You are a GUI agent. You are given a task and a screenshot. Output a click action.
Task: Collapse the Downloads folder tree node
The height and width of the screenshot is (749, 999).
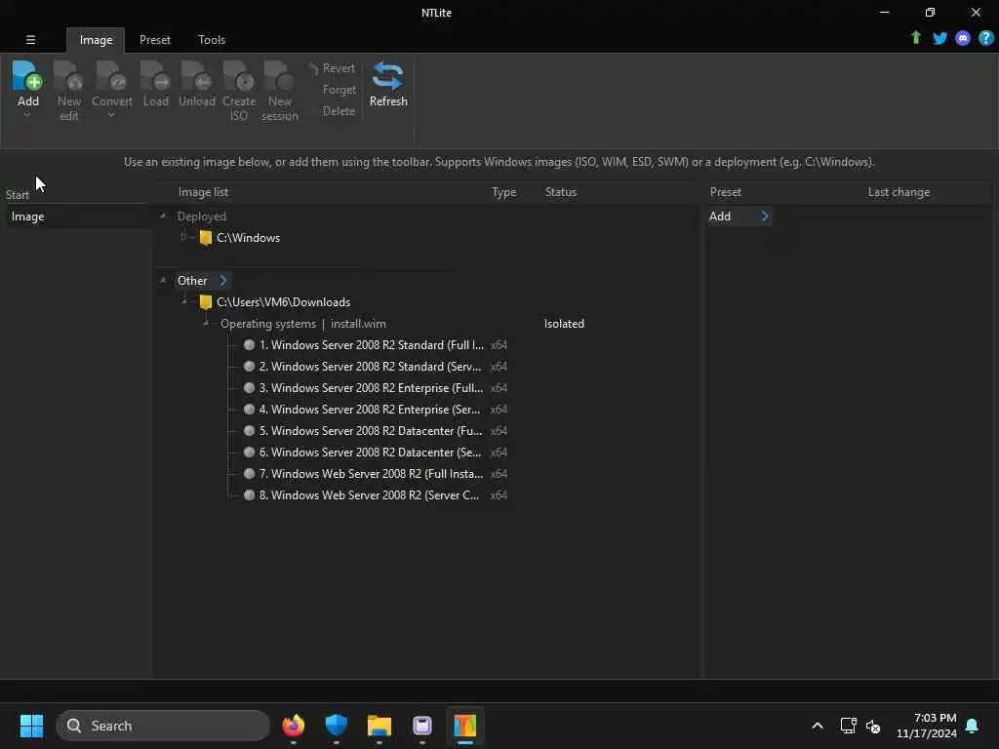(x=184, y=301)
